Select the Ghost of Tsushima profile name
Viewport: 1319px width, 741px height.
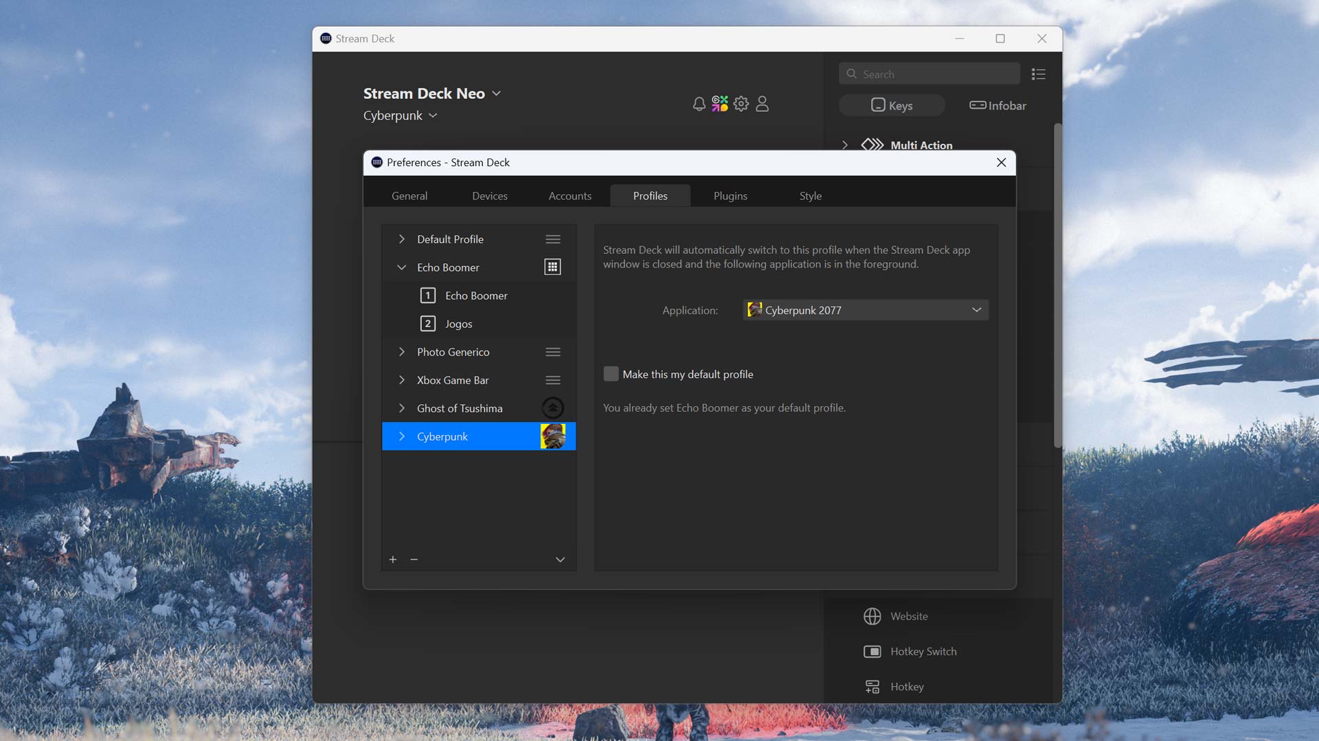[x=460, y=408]
